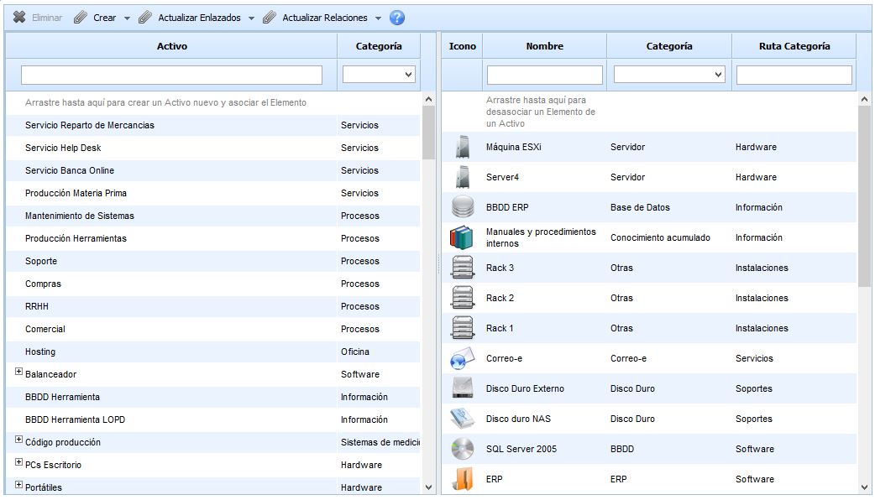Click the Actualizar Relaciones button

tap(323, 18)
